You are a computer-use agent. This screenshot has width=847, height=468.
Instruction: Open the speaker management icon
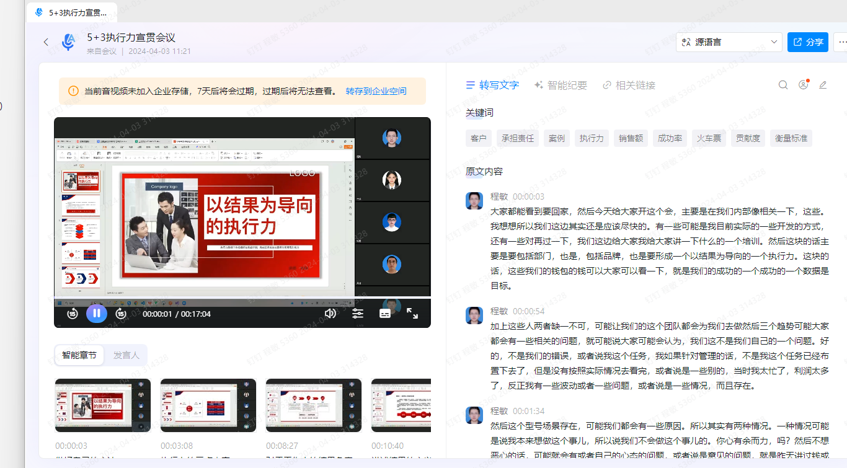(x=804, y=85)
